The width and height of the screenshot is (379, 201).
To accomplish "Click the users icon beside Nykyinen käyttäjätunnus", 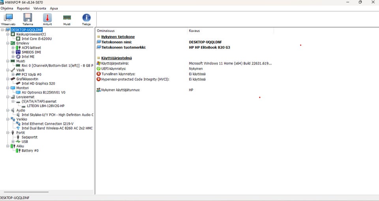I will click(99, 90).
